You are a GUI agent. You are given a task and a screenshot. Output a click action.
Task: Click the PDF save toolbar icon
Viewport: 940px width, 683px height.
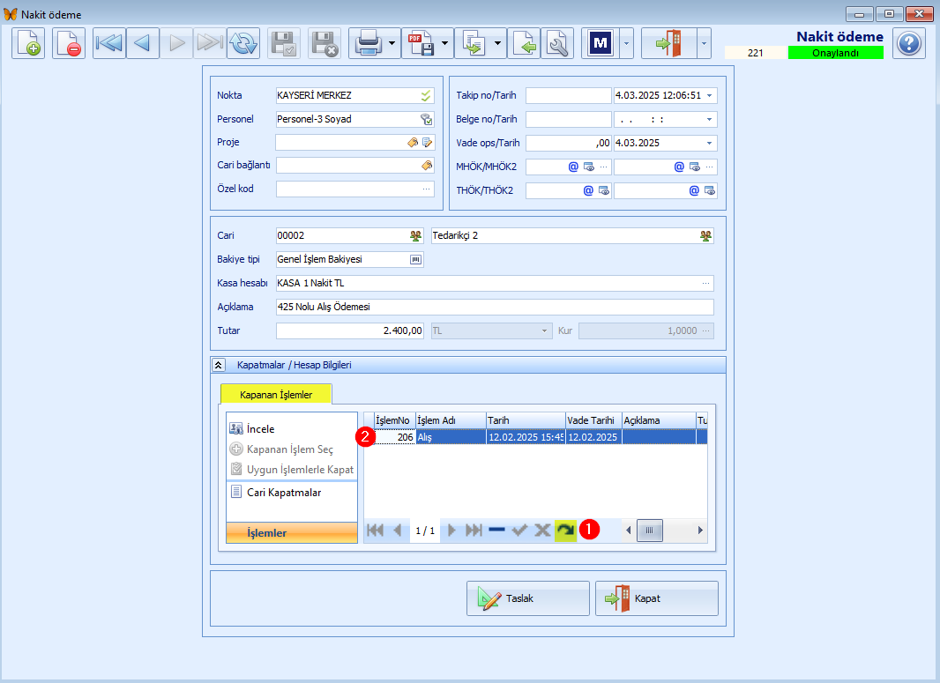[x=419, y=43]
